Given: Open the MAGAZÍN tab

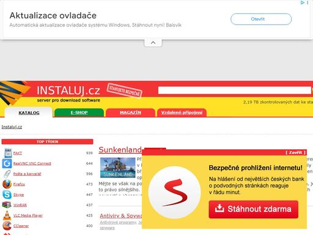Looking at the screenshot, I should pos(130,113).
